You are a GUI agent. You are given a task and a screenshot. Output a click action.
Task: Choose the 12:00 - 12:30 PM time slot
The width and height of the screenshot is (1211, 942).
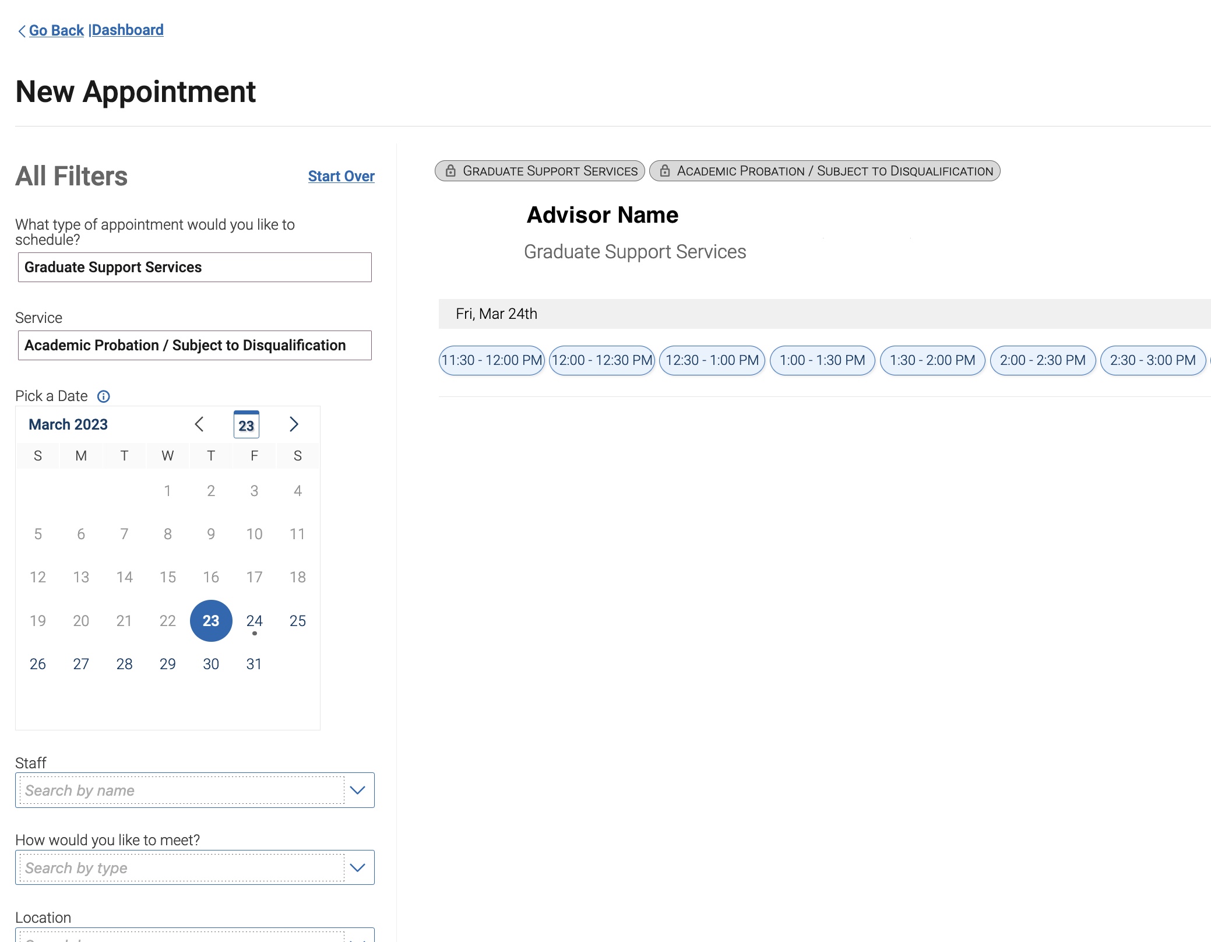602,360
